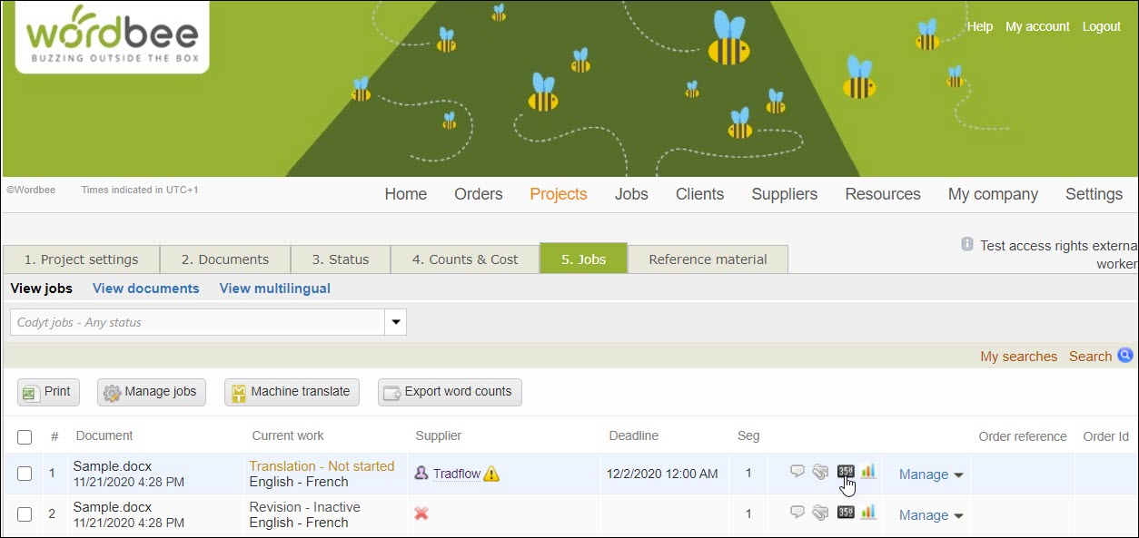Expand the Manage dropdown on row 1
This screenshot has width=1139, height=538.
(929, 474)
